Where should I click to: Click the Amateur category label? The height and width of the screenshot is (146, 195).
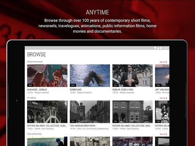pyautogui.click(x=32, y=98)
